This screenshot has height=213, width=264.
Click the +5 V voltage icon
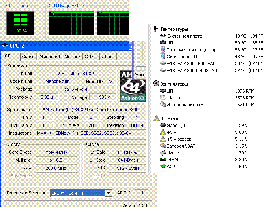(163, 132)
